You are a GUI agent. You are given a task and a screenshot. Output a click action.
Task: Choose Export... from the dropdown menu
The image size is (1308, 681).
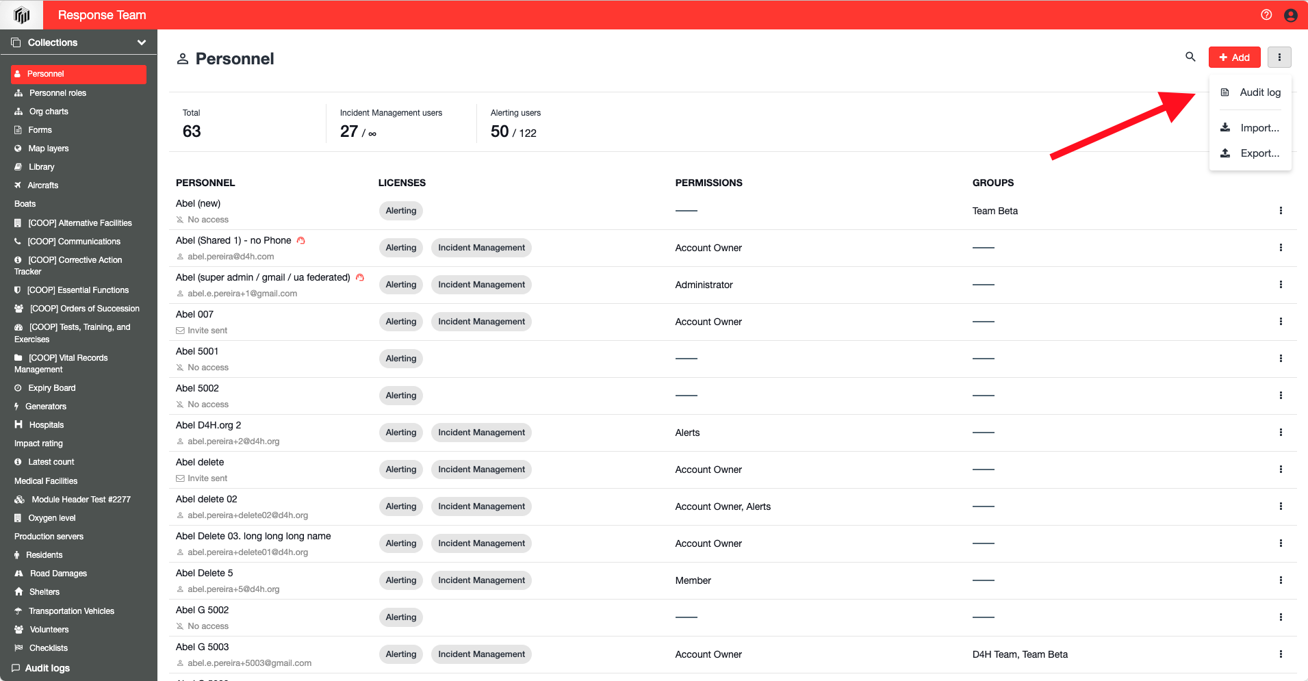coord(1251,153)
